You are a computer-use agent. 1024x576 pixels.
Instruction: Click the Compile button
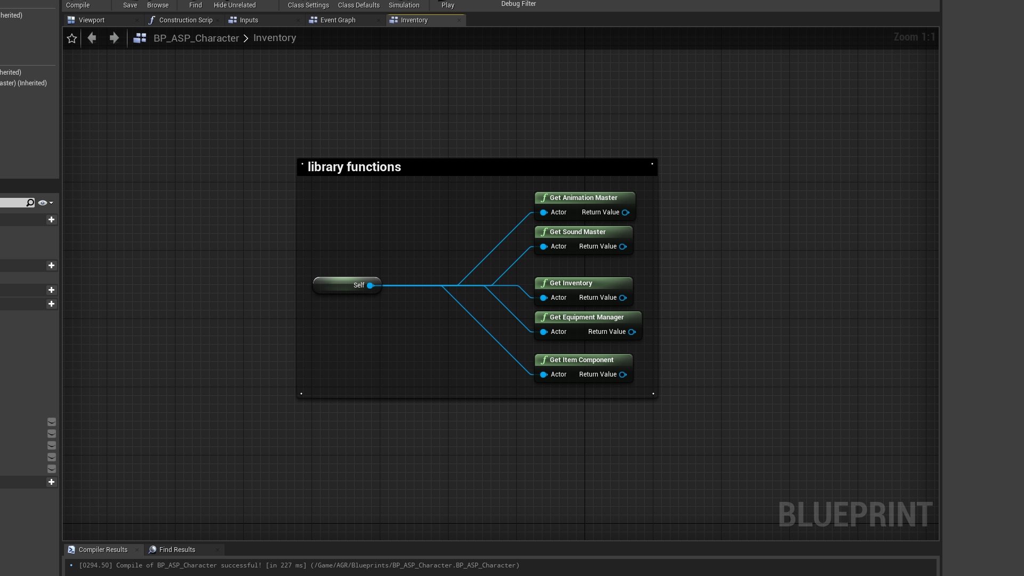coord(78,5)
